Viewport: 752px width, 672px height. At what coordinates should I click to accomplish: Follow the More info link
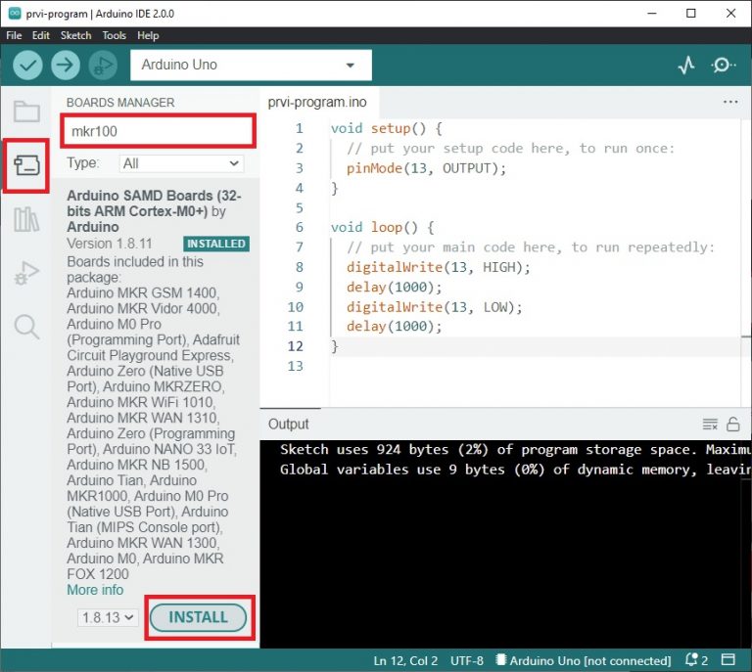tap(95, 590)
